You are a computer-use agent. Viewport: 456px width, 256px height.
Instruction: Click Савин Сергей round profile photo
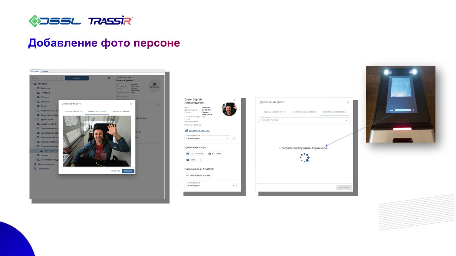[x=229, y=109]
